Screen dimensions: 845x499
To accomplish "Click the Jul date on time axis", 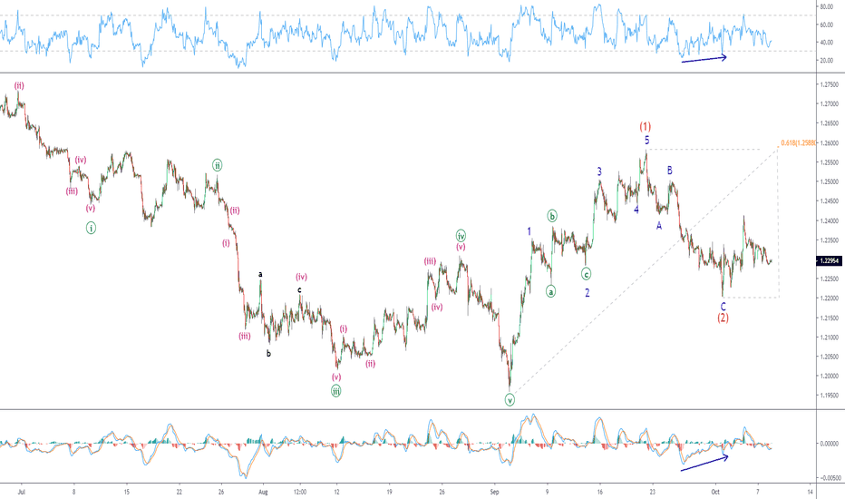I will pos(22,492).
